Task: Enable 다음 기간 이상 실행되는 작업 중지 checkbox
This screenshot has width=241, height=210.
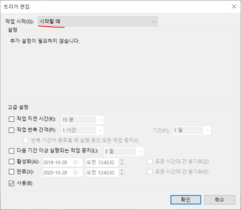Action: [x=11, y=151]
